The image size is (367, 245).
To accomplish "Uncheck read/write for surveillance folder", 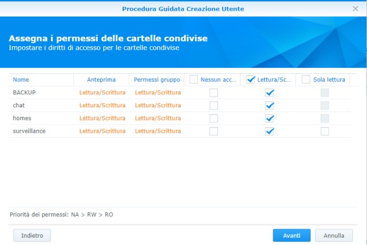I will [x=269, y=132].
